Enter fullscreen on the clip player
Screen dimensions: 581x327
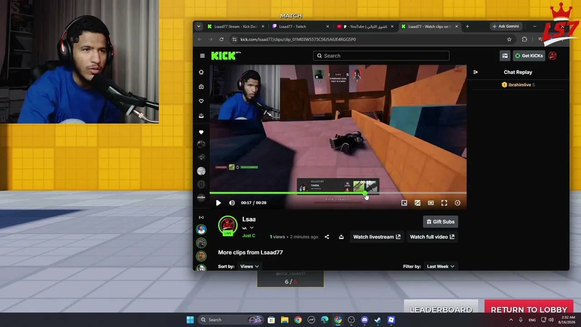tap(444, 203)
